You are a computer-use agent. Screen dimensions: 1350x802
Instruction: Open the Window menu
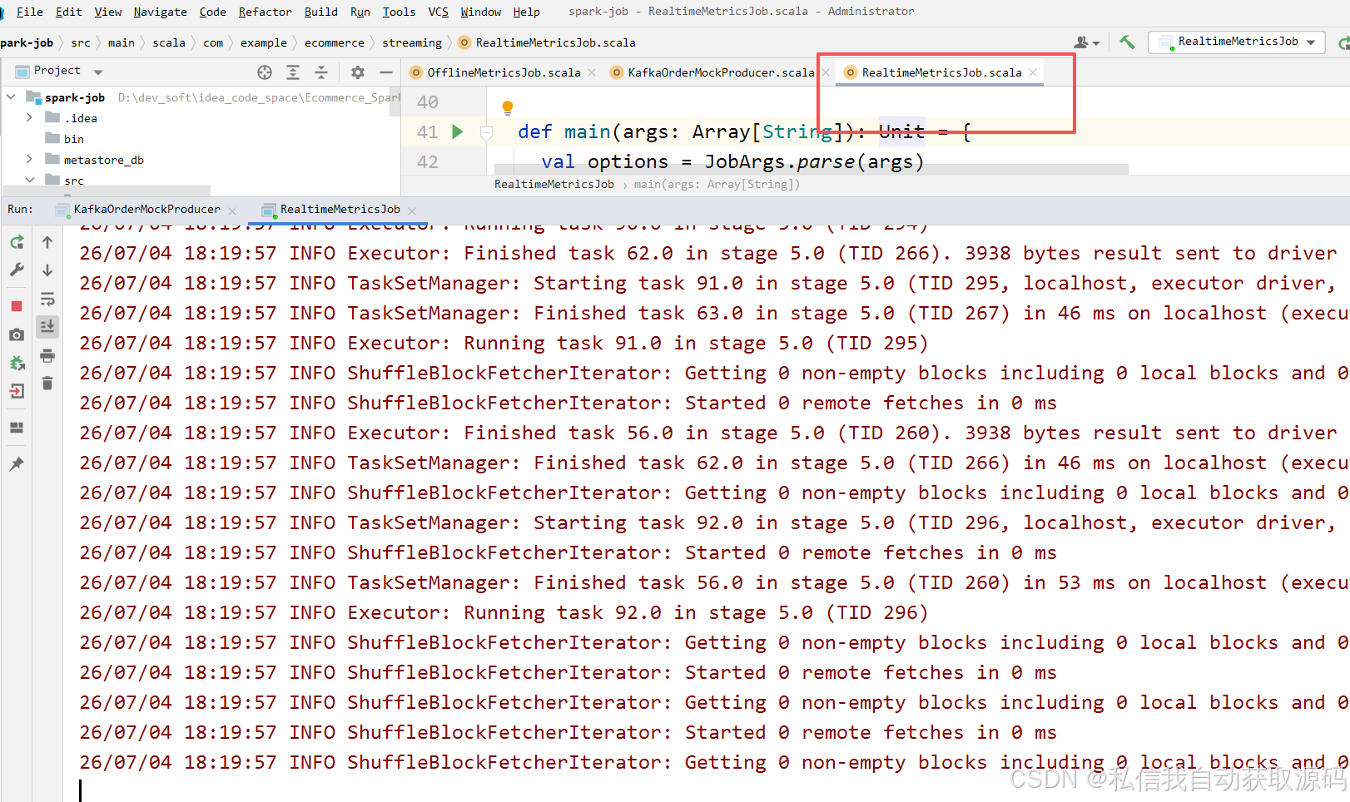[x=481, y=12]
